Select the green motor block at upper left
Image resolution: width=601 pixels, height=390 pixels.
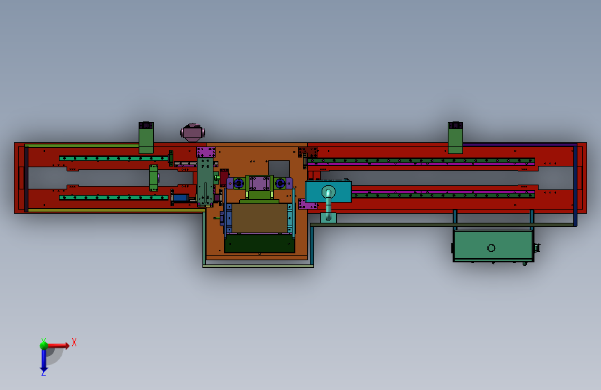click(x=146, y=138)
